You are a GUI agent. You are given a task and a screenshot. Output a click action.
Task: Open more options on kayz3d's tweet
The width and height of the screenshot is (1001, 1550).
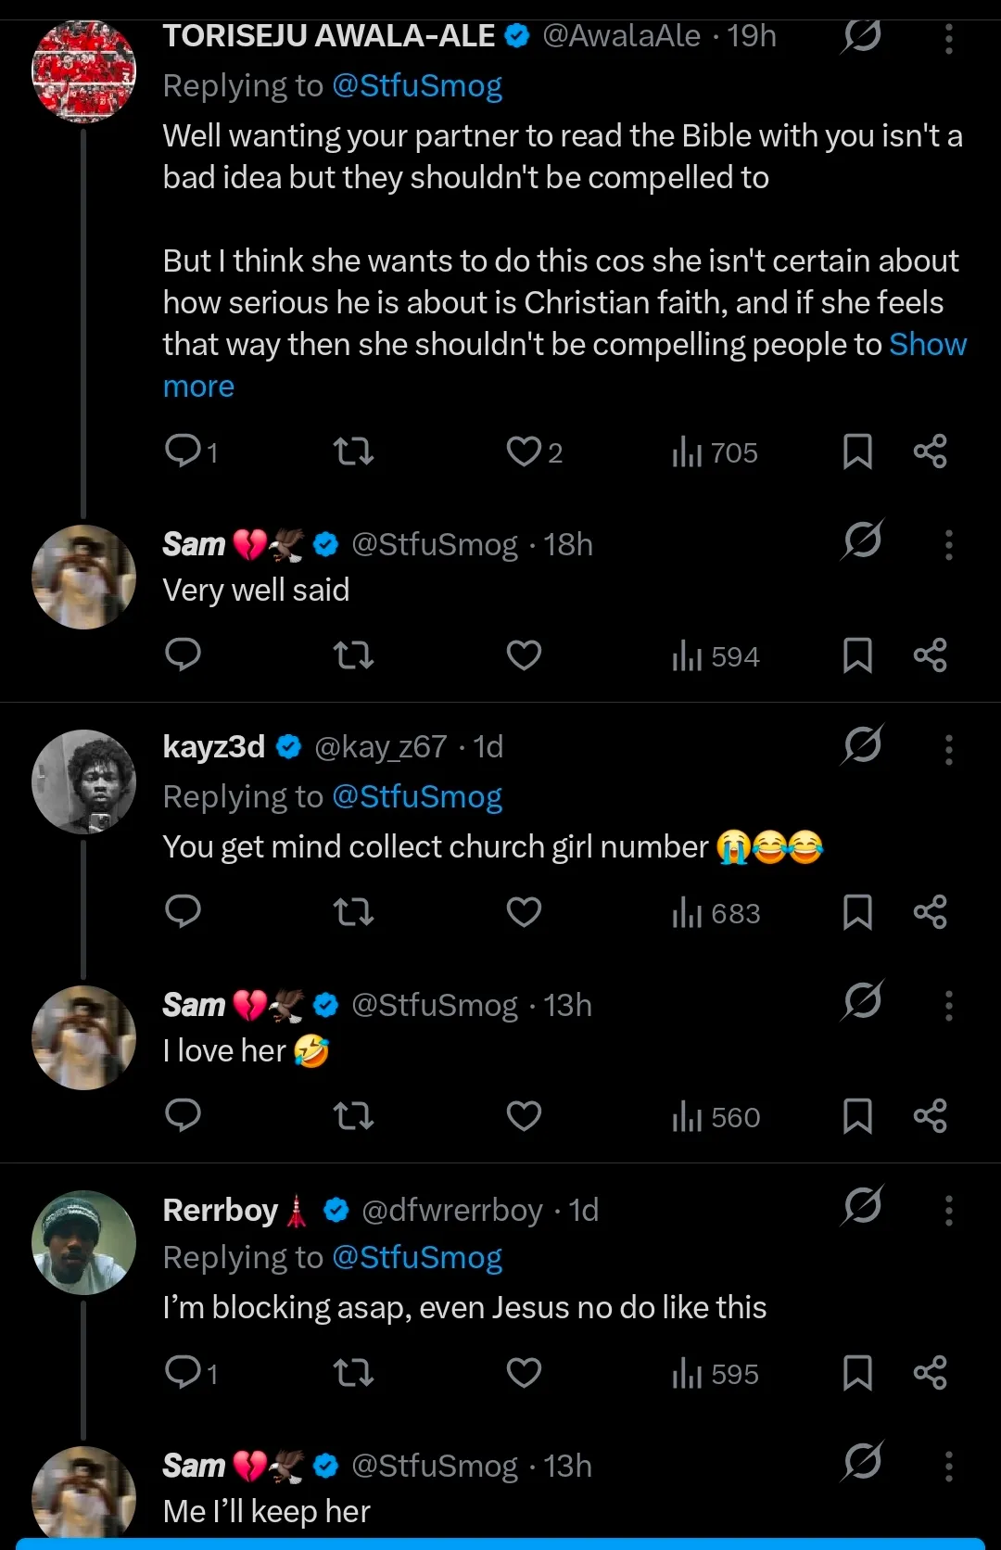coord(948,749)
